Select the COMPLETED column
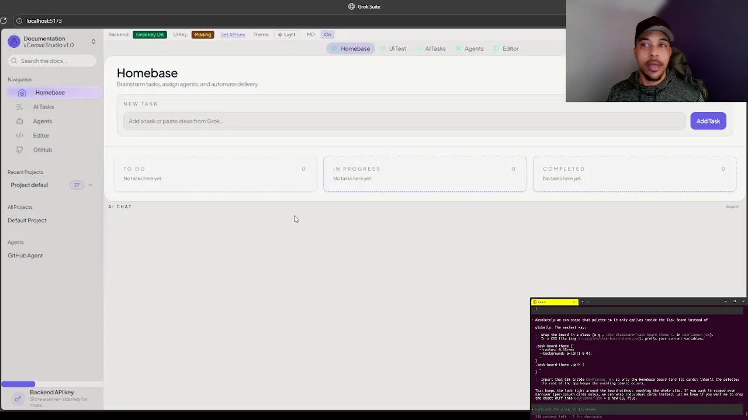This screenshot has height=420, width=748. tap(635, 174)
